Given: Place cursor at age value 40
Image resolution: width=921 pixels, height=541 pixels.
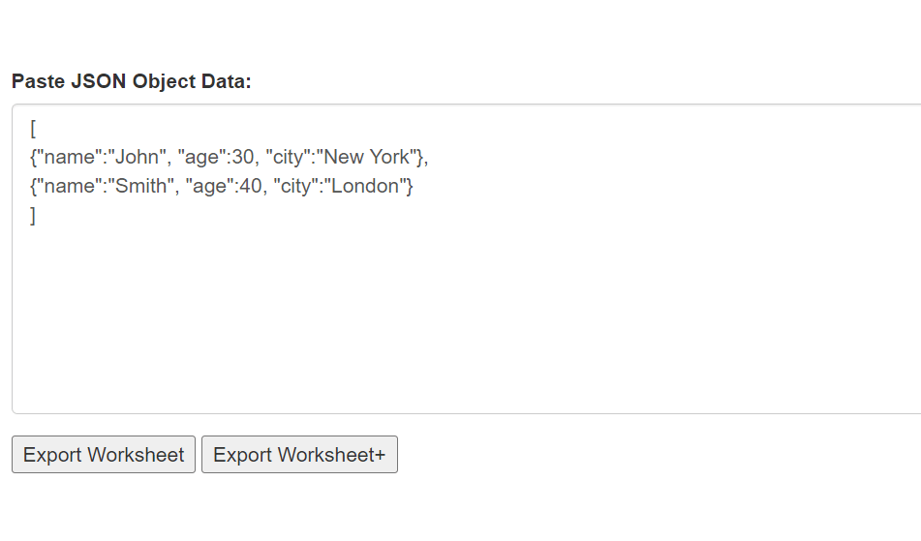Looking at the screenshot, I should [250, 186].
